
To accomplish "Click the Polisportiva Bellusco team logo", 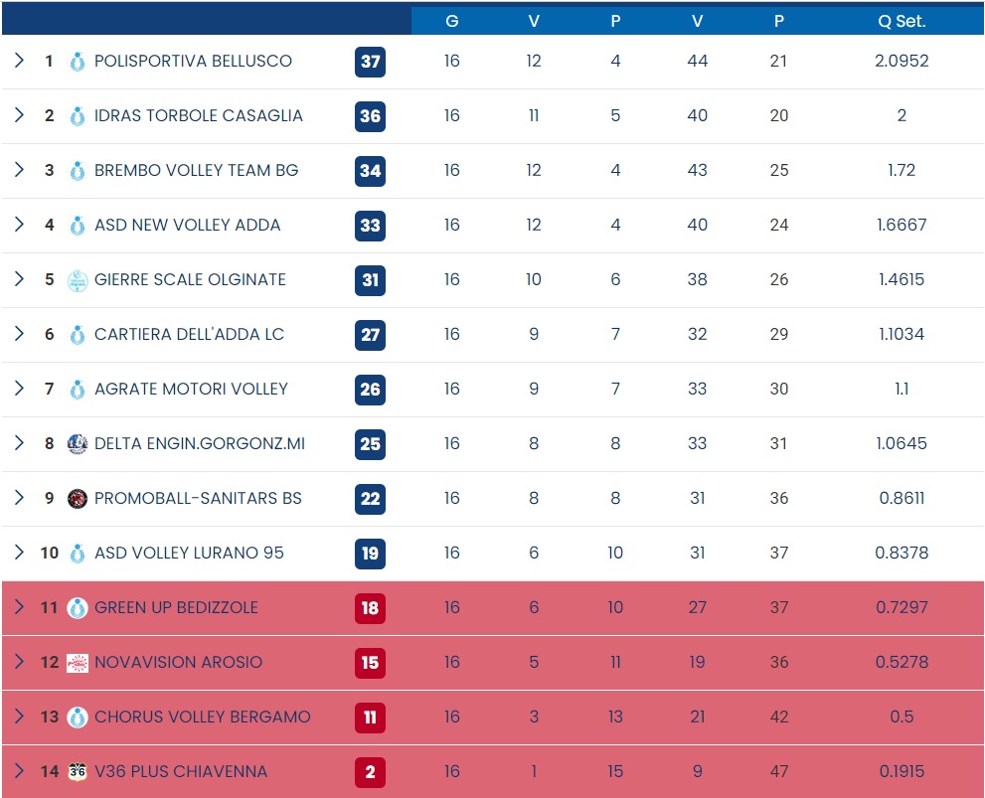I will pos(78,62).
